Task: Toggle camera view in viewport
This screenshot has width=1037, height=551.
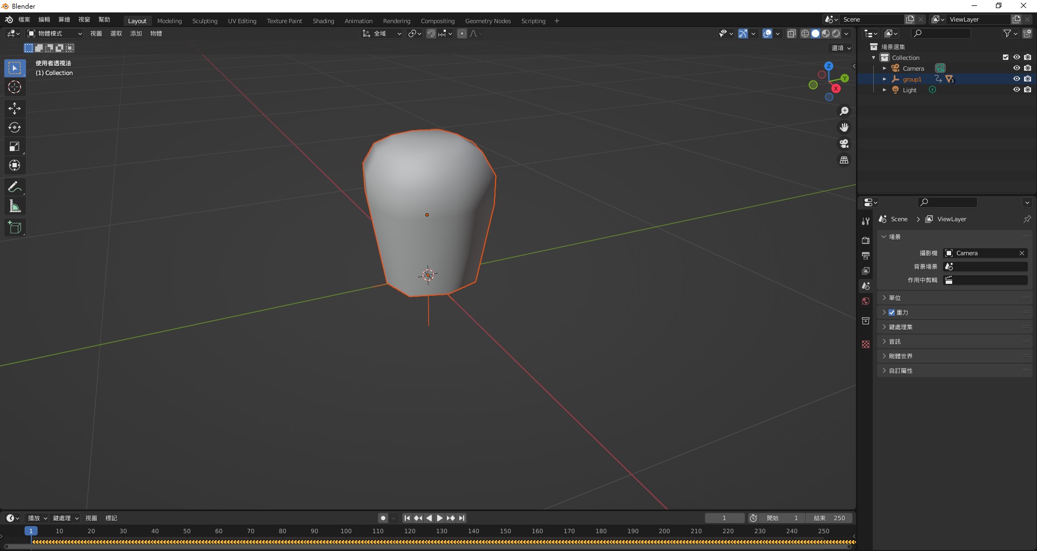Action: pos(844,144)
